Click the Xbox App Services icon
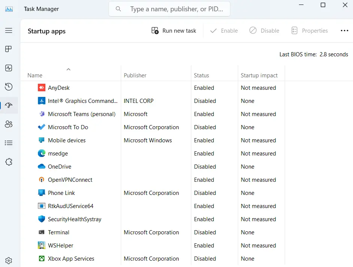The image size is (353, 267). pyautogui.click(x=42, y=258)
